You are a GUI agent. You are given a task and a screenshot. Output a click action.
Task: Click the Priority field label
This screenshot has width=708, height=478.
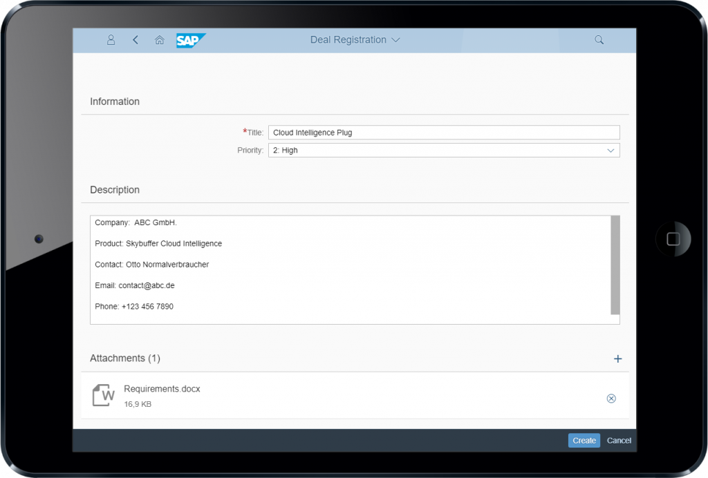point(250,150)
